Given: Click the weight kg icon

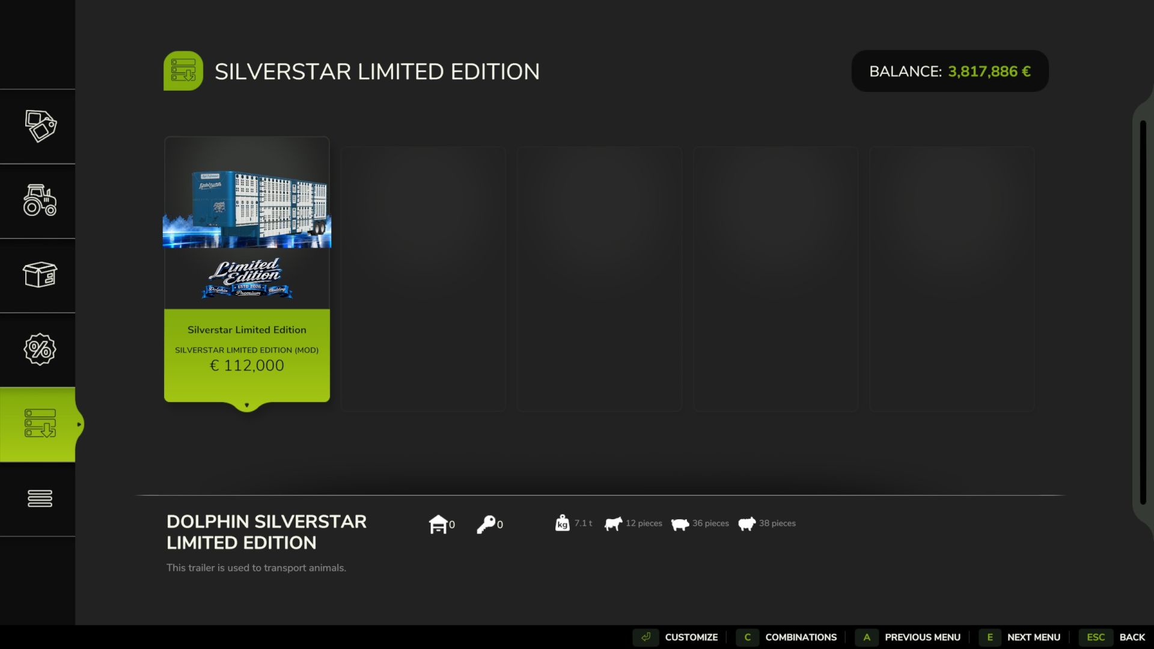Looking at the screenshot, I should 562,523.
